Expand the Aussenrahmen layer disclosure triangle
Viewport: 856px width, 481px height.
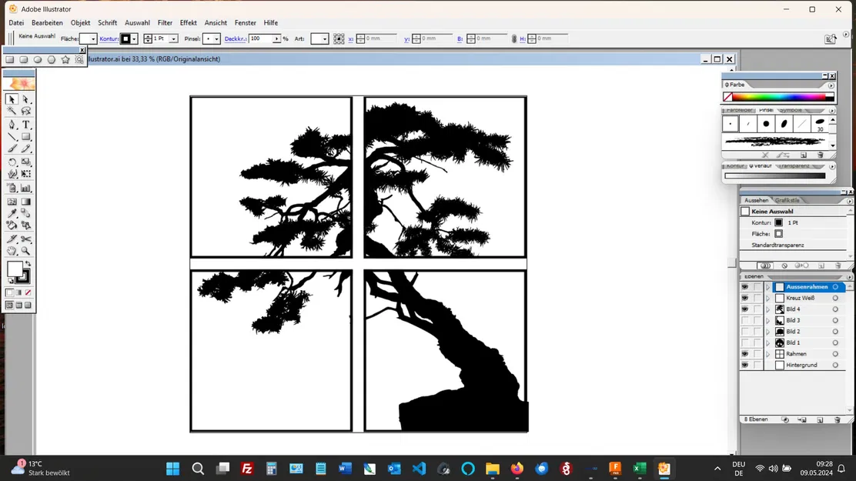(x=767, y=286)
